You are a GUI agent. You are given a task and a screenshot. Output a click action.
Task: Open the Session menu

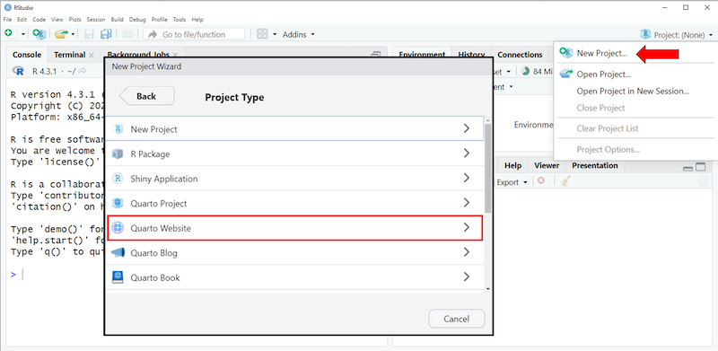96,20
